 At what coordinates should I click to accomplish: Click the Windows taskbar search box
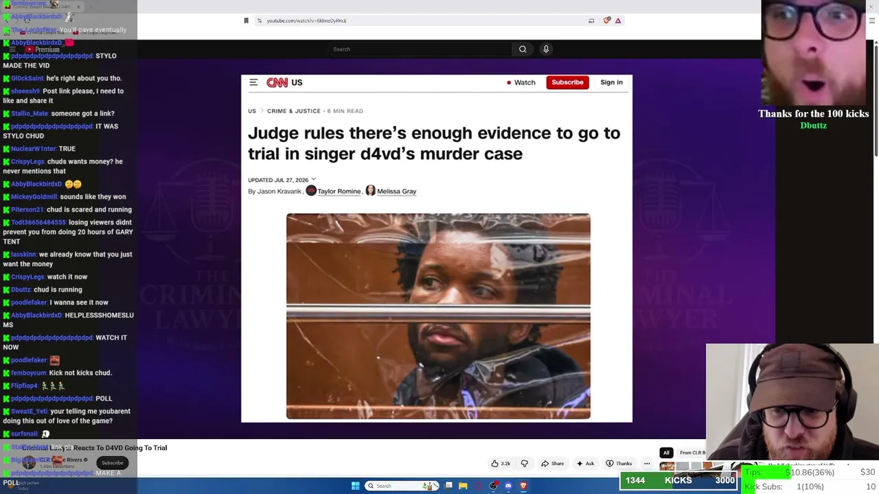(x=402, y=486)
